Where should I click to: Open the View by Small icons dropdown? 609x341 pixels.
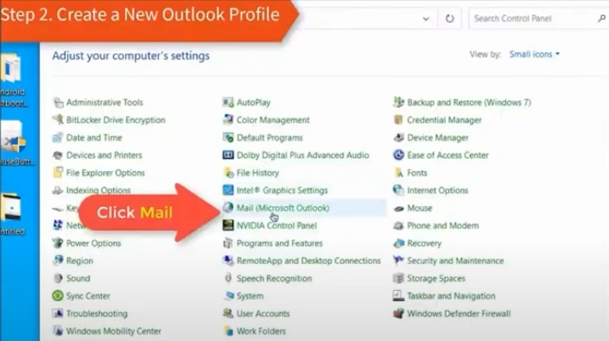[x=535, y=54]
